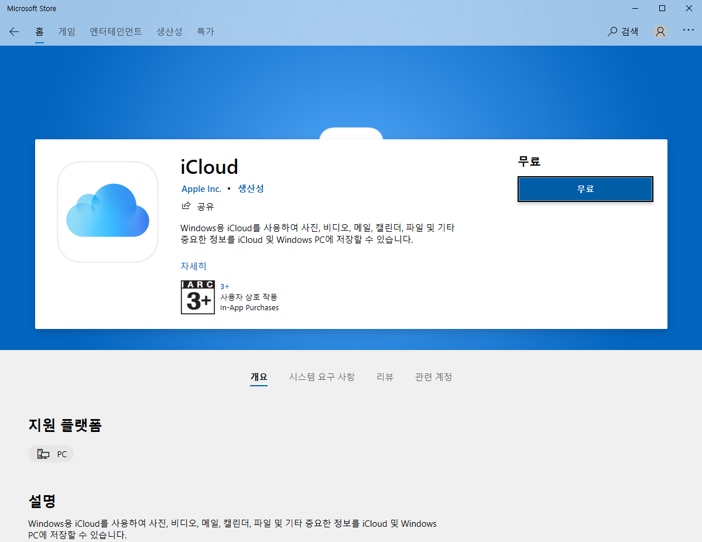The height and width of the screenshot is (542, 702).
Task: Click the In-App Purchases text
Action: [x=249, y=308]
